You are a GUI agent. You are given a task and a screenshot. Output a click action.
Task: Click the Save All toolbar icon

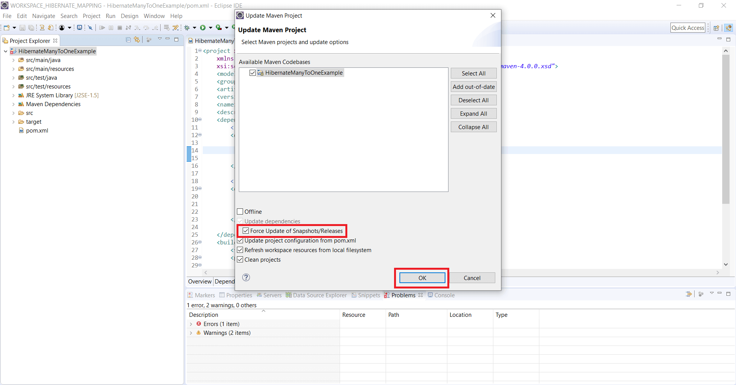(31, 28)
